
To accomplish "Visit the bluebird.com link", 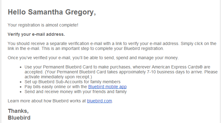I will [x=99, y=101].
